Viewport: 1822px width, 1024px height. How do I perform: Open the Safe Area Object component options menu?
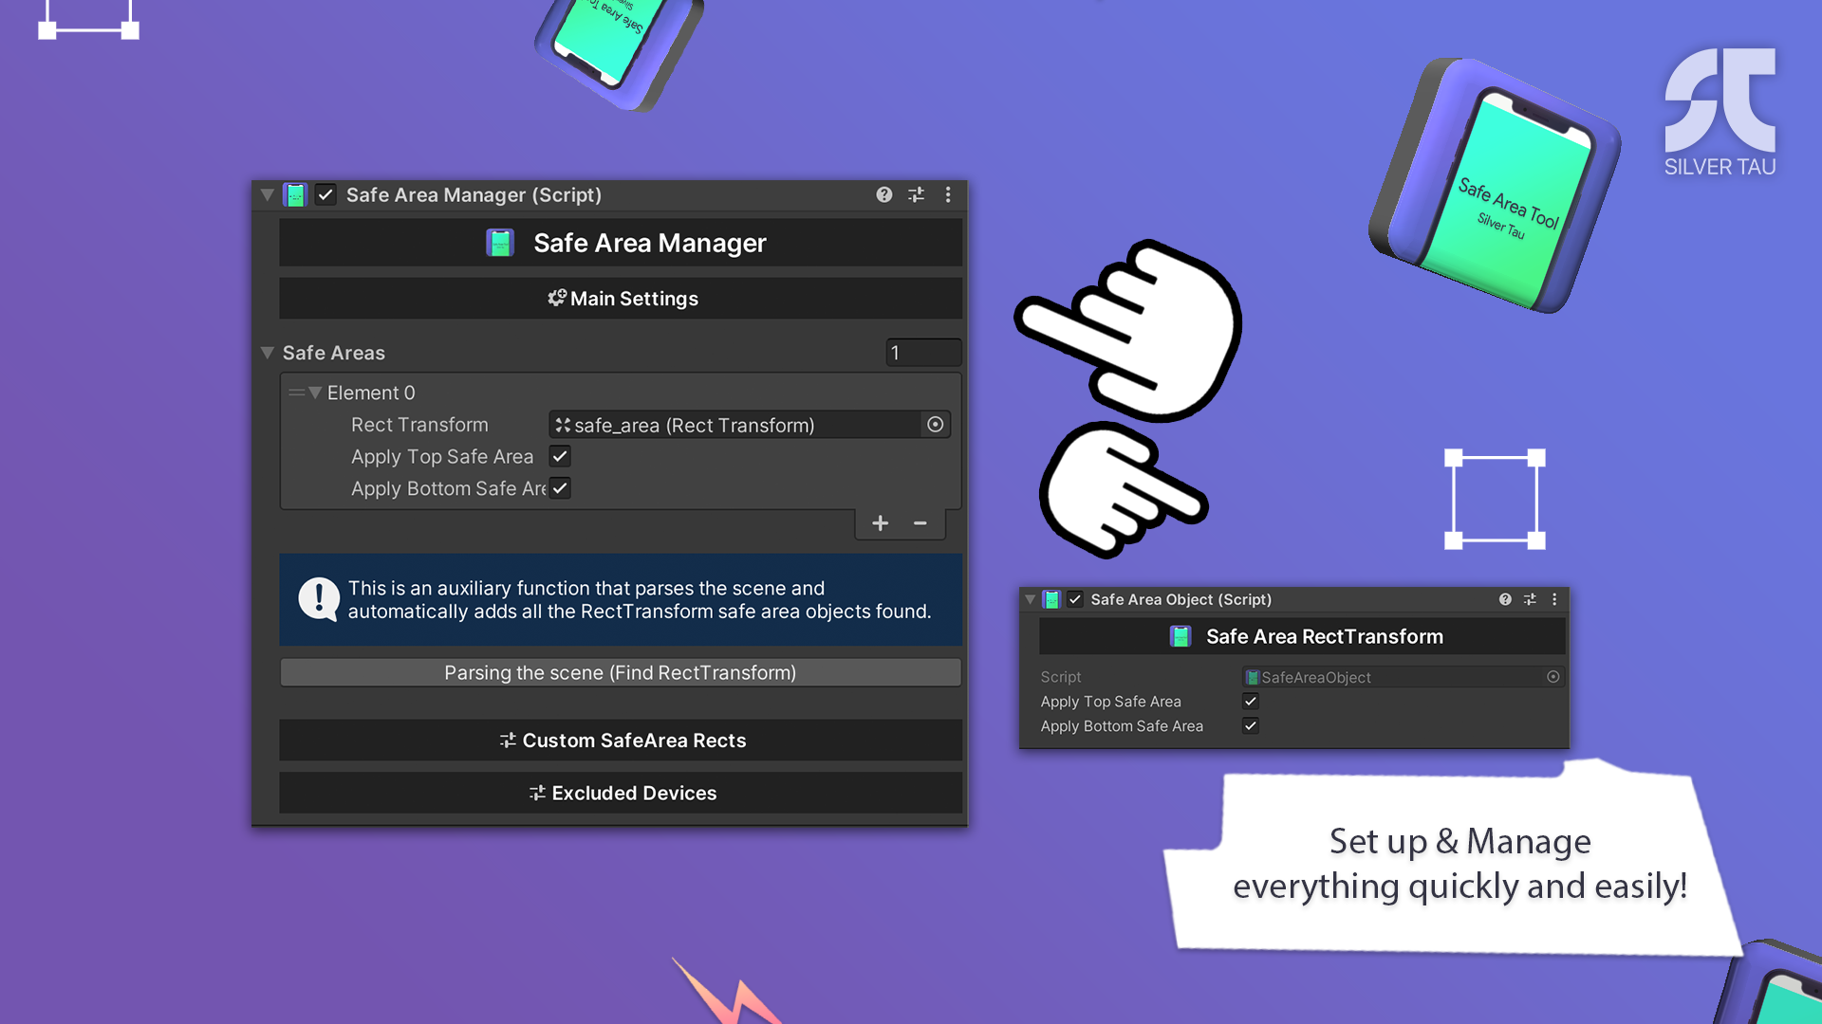[x=1554, y=599]
